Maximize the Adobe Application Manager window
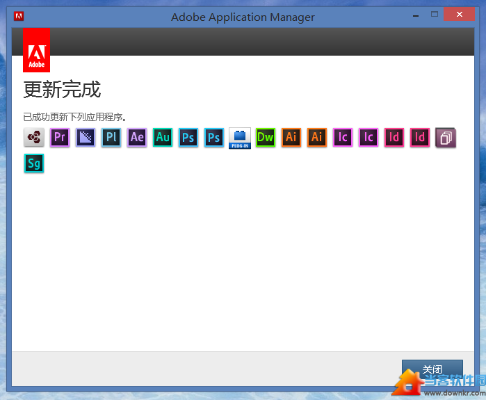 pyautogui.click(x=435, y=15)
